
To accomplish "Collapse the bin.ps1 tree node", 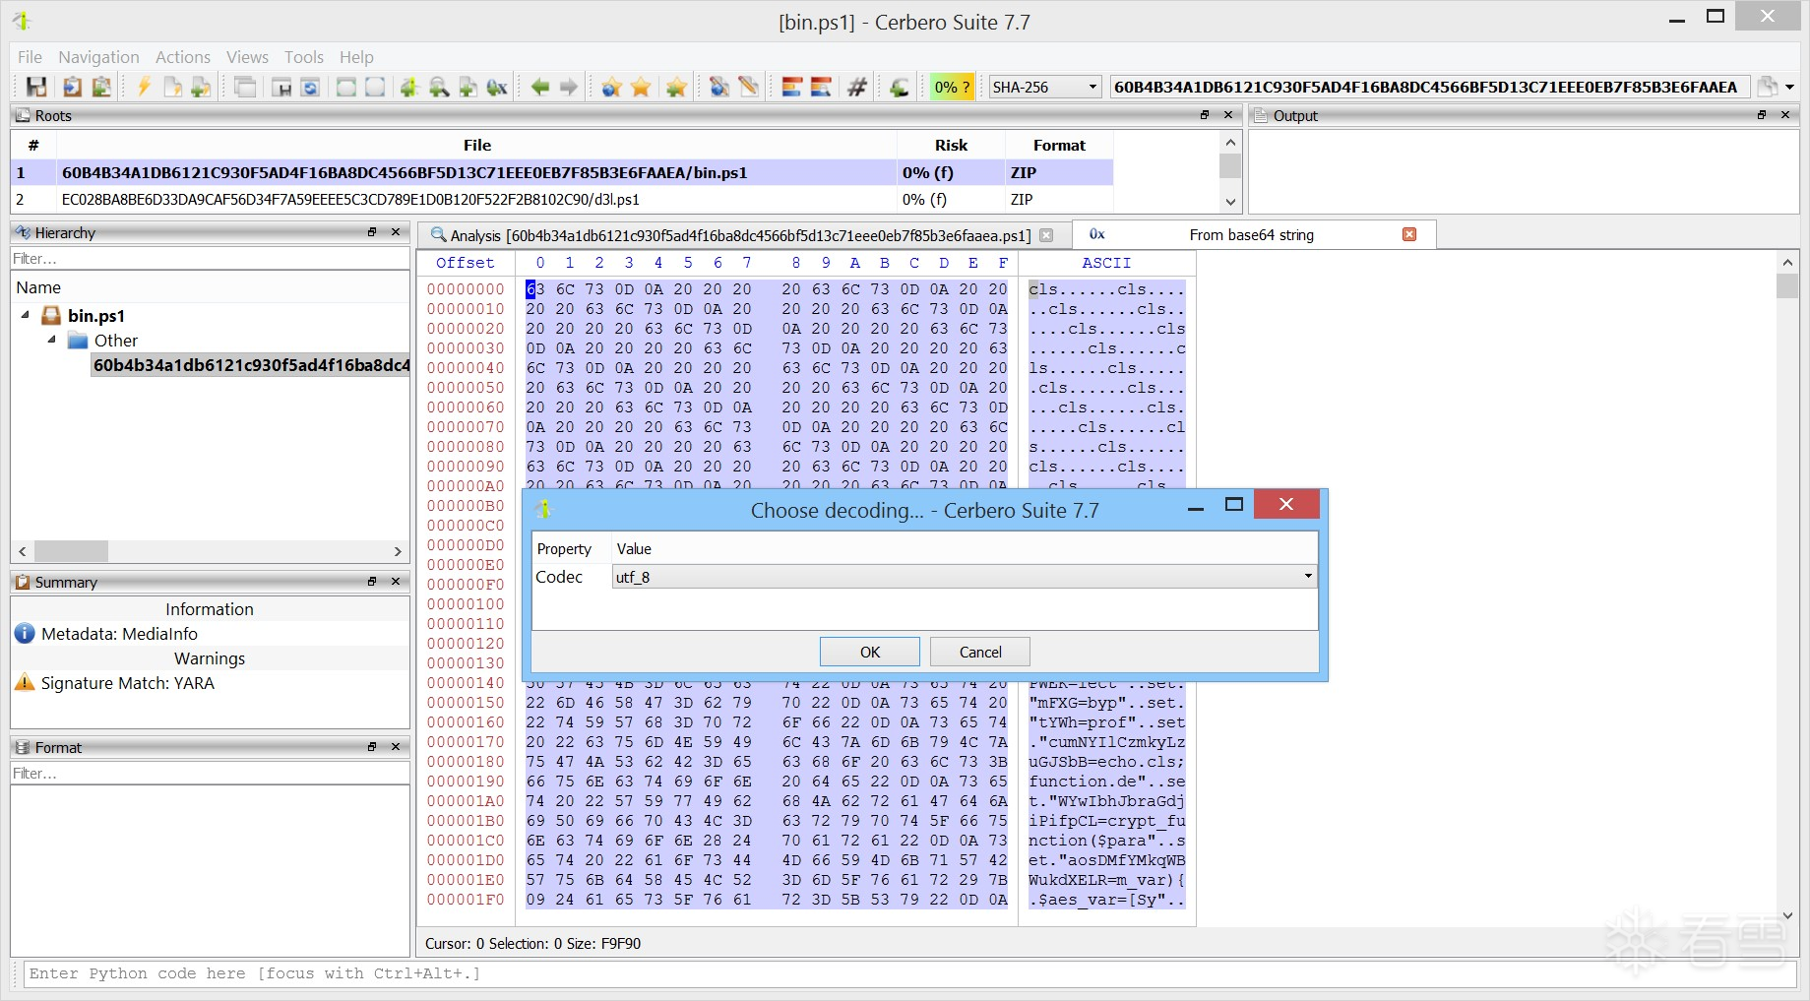I will [x=26, y=315].
